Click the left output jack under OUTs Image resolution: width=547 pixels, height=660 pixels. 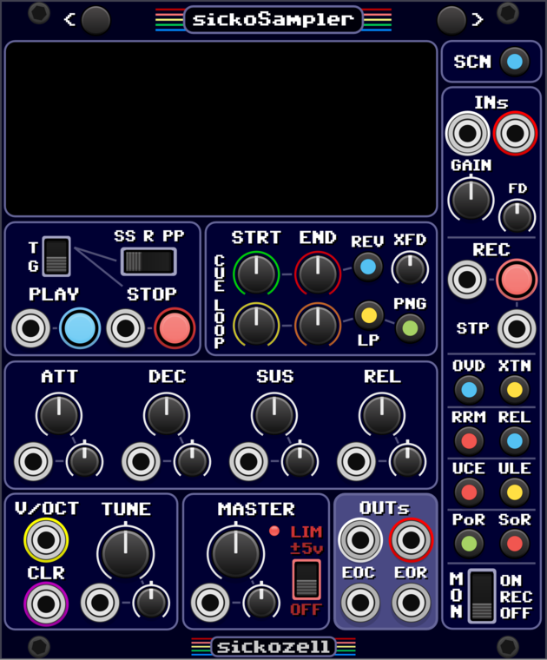pos(360,540)
